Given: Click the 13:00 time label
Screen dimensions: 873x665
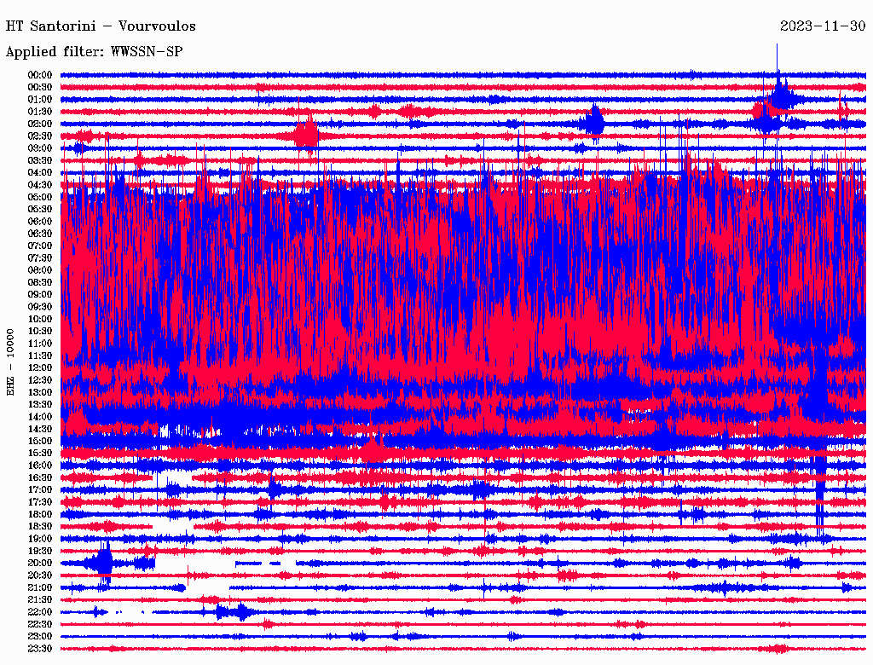Looking at the screenshot, I should (40, 392).
